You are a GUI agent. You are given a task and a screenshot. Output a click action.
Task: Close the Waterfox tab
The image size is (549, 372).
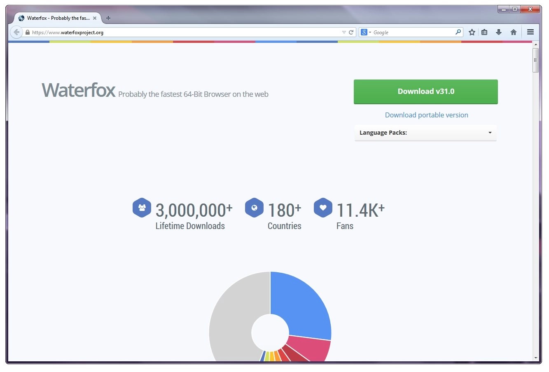[x=95, y=18]
